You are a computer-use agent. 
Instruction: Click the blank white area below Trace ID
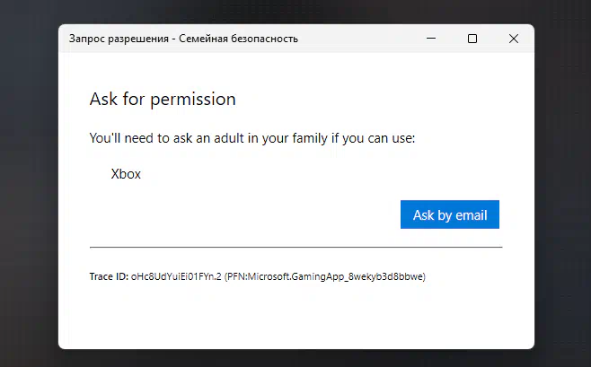[295, 316]
